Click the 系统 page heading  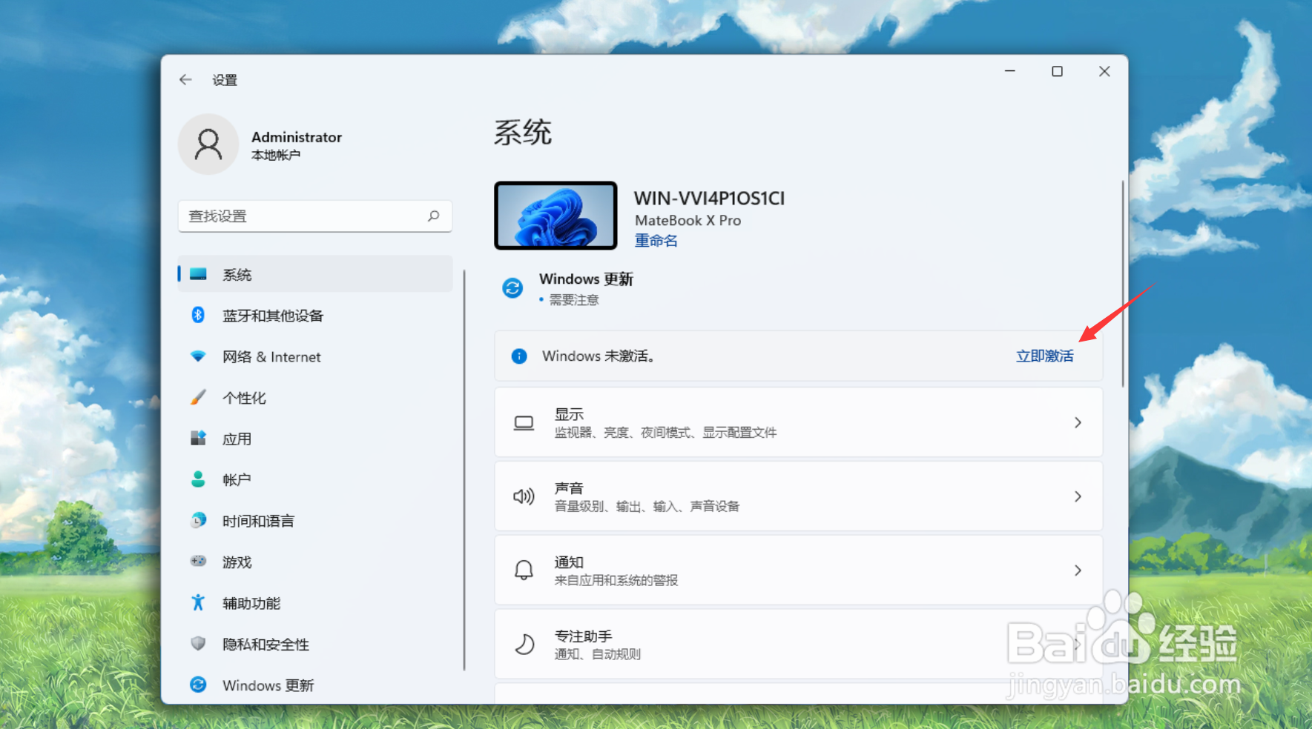[x=523, y=133]
